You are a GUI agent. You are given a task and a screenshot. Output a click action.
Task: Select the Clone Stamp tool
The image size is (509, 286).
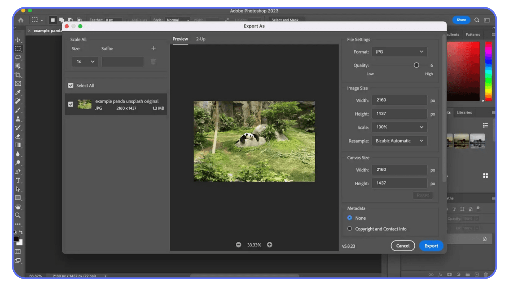[x=18, y=119]
